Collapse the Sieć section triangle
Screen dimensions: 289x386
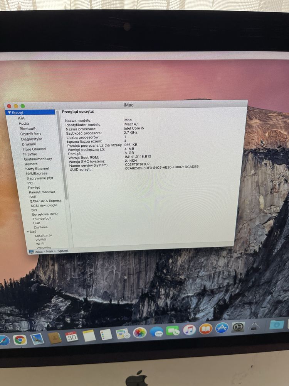(x=28, y=232)
